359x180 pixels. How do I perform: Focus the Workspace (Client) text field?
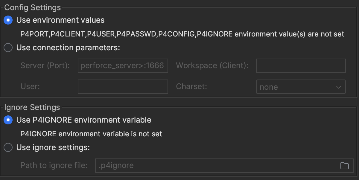coord(301,66)
